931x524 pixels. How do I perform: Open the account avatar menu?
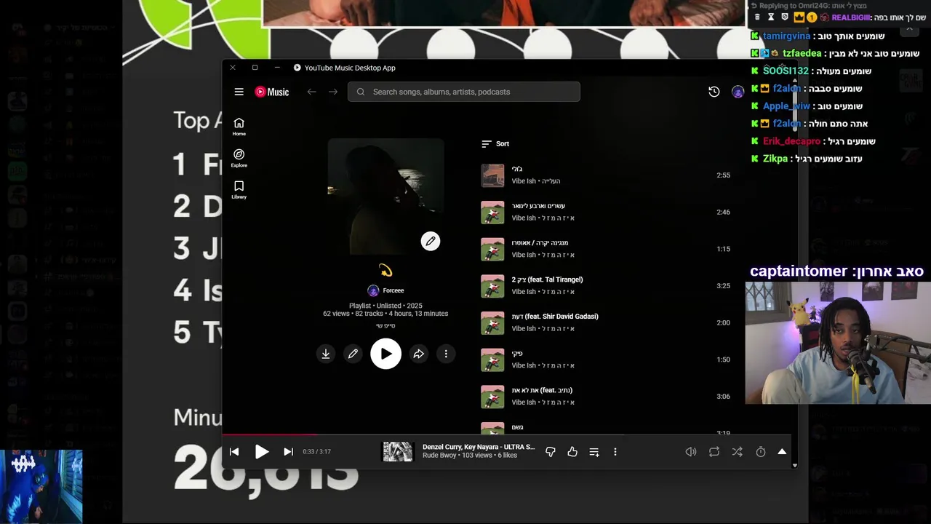pyautogui.click(x=738, y=92)
